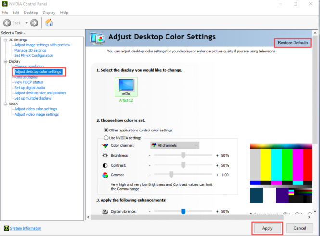Click the Adjust Desktop Color Settings header icon

(98, 39)
